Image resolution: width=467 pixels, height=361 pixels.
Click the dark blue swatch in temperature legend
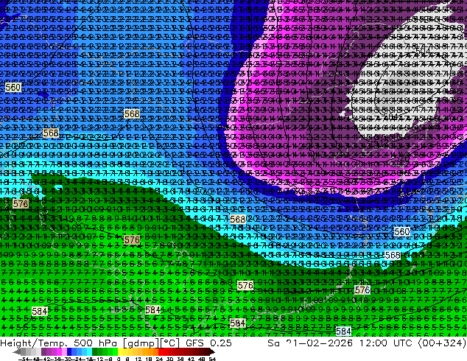[69, 352]
